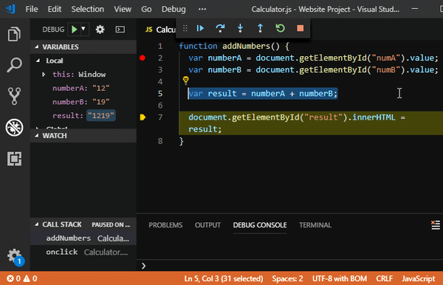The height and width of the screenshot is (285, 443).
Task: Click the debug console input prompt
Action: 289,266
